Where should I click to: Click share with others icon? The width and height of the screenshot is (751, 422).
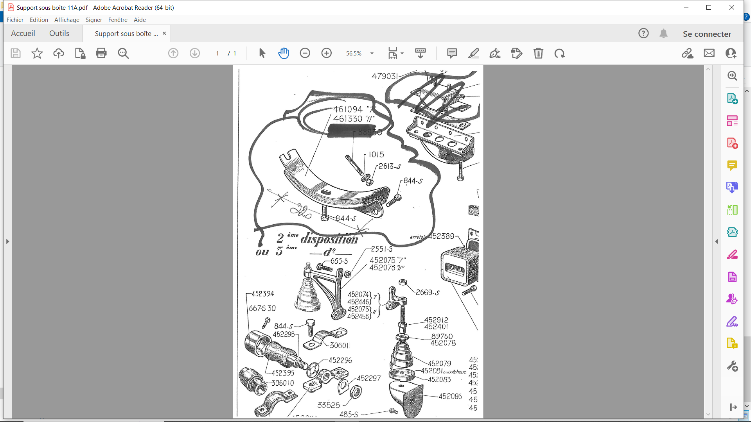pos(731,53)
